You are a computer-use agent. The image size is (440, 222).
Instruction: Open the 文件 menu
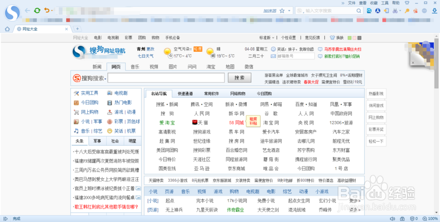coord(352,3)
